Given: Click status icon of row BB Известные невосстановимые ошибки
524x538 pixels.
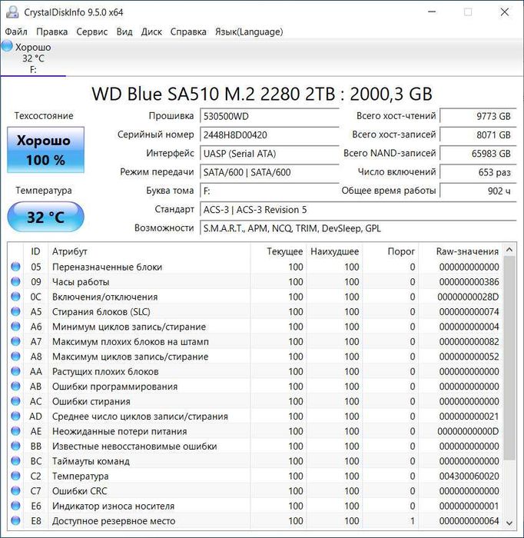Looking at the screenshot, I should (x=16, y=446).
